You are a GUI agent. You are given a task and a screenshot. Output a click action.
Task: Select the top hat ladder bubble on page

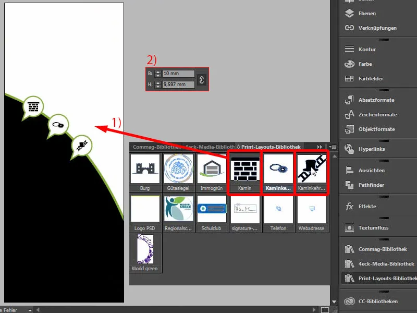82,146
